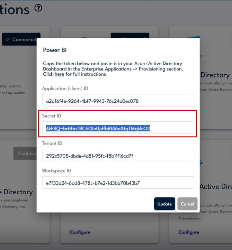The height and width of the screenshot is (250, 232).
Task: Click the dialog instruction paragraph text
Action: point(113,69)
